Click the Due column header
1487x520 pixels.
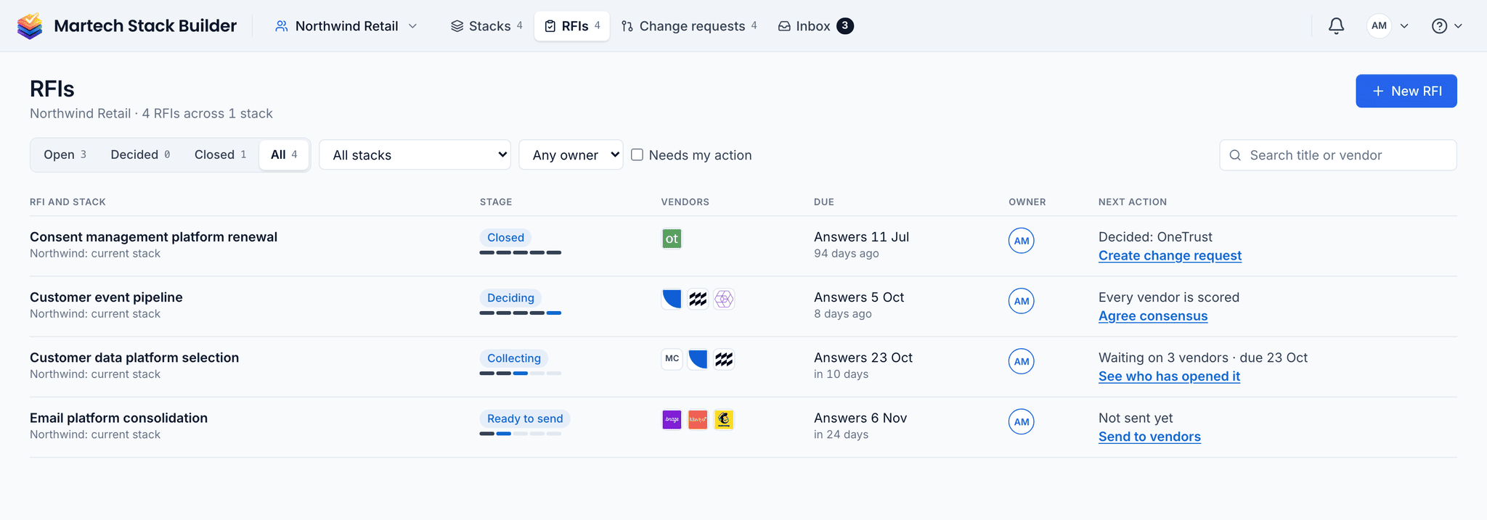824,202
